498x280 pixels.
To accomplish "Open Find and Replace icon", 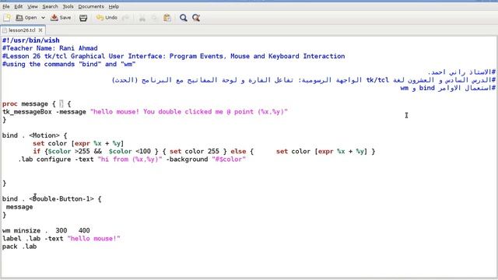I will point(196,18).
